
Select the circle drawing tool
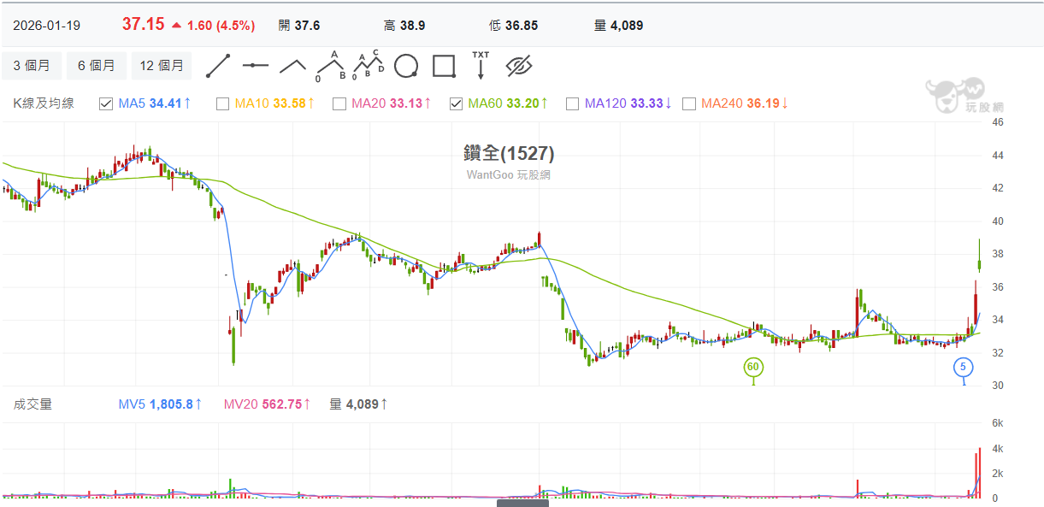(406, 66)
